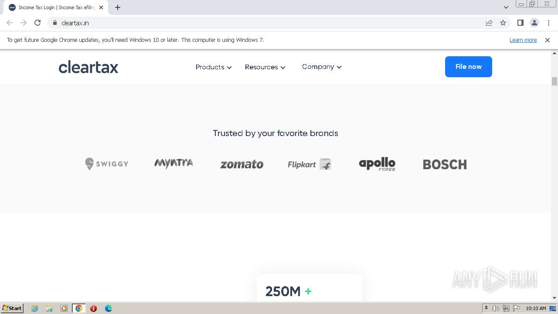Open Action Center flag icon
Image resolution: width=558 pixels, height=314 pixels.
pyautogui.click(x=517, y=308)
